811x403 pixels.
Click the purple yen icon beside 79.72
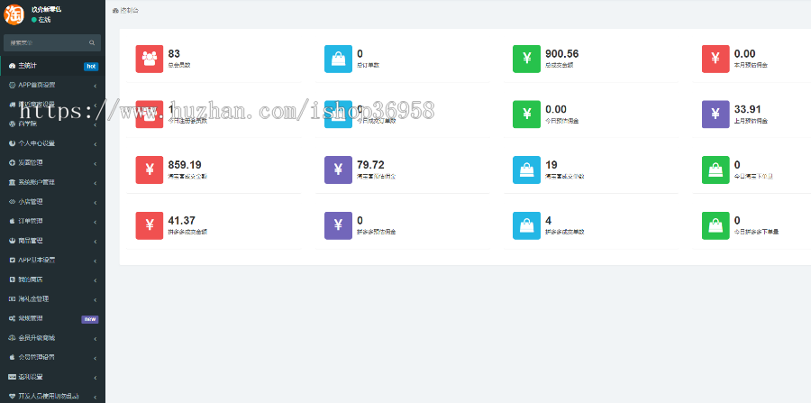point(338,169)
